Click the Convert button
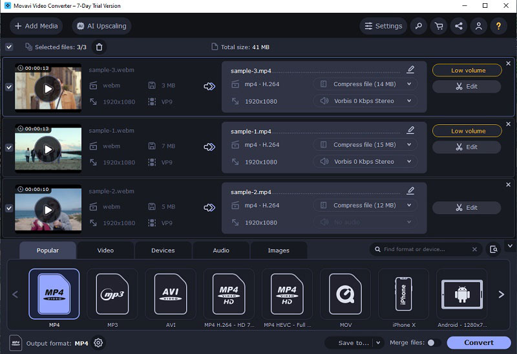The height and width of the screenshot is (354, 517). tap(479, 343)
